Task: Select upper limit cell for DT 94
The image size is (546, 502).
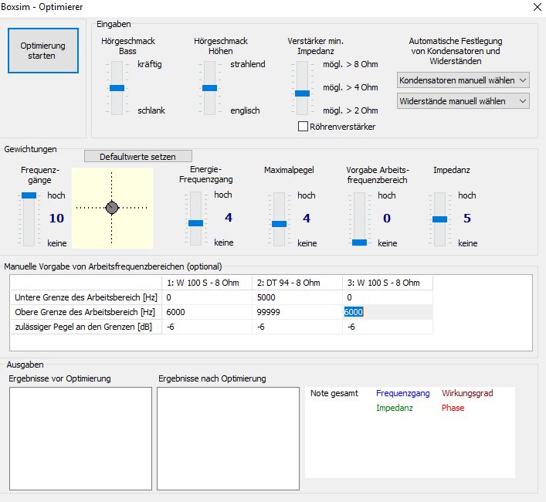Action: [x=297, y=312]
